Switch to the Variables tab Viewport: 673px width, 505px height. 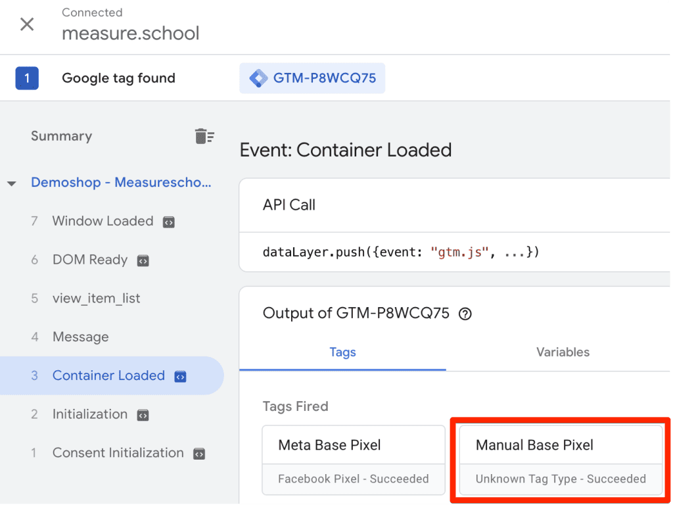click(x=563, y=352)
